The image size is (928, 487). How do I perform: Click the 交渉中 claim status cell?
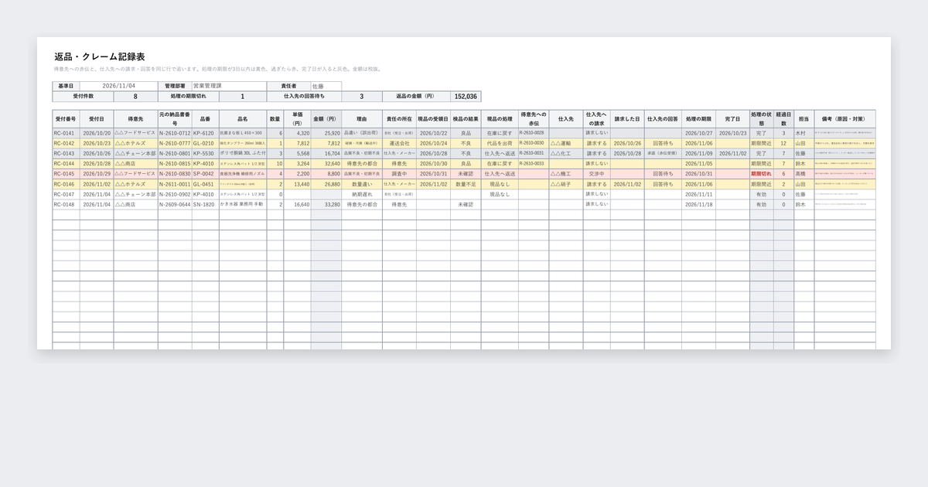pos(596,174)
